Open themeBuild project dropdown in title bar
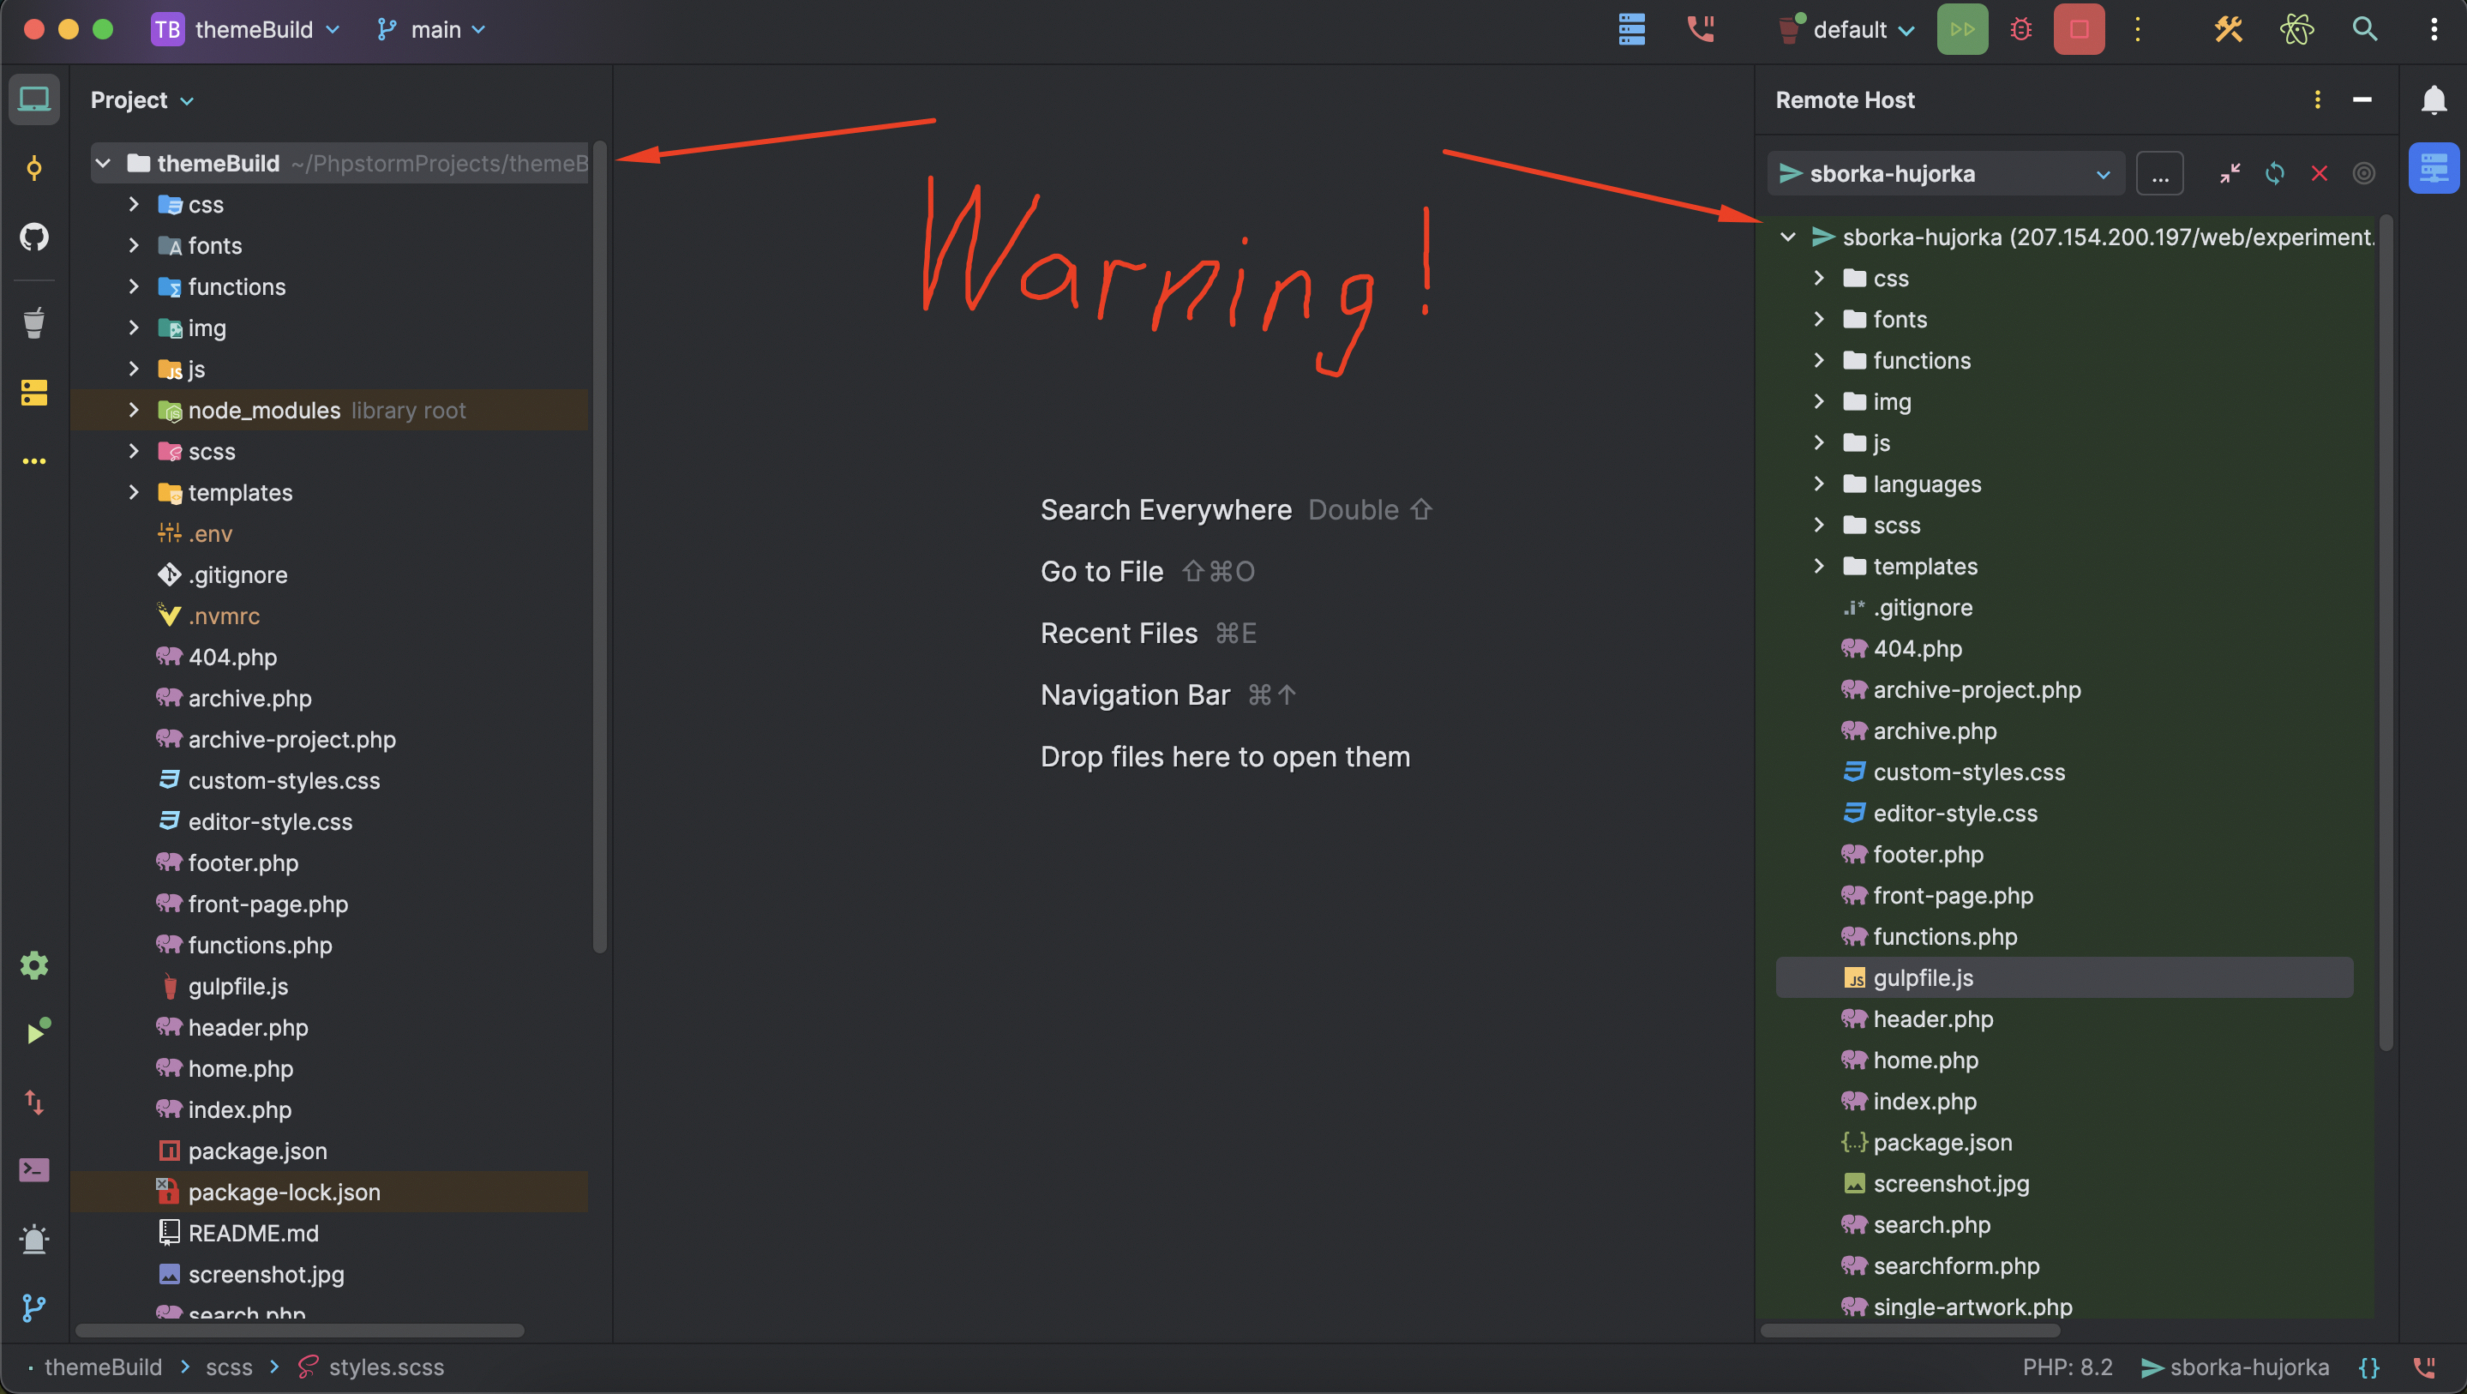The image size is (2467, 1394). (x=245, y=30)
